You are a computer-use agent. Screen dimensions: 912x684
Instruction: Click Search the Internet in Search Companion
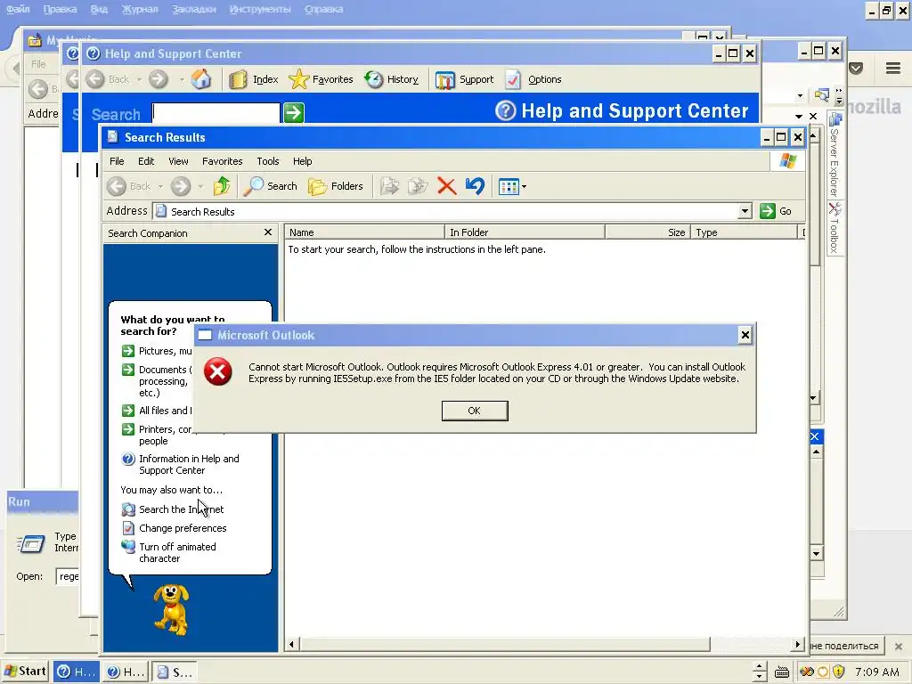pyautogui.click(x=173, y=509)
